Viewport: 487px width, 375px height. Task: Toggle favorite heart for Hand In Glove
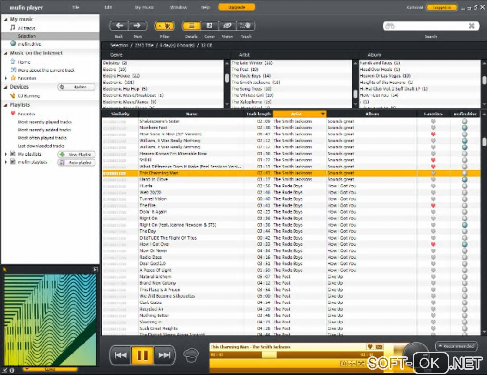433,179
